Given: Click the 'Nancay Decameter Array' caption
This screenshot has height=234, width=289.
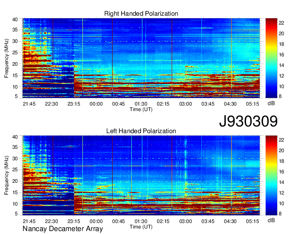Looking at the screenshot, I should click(62, 228).
